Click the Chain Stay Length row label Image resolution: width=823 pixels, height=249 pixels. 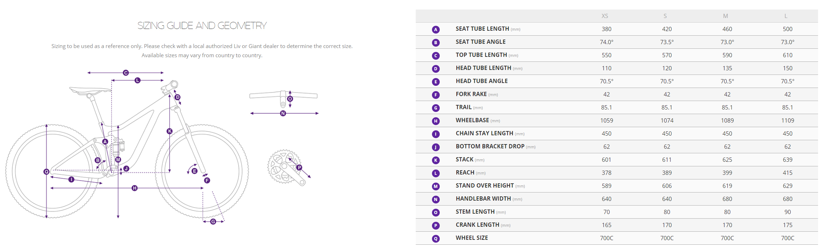(x=484, y=133)
